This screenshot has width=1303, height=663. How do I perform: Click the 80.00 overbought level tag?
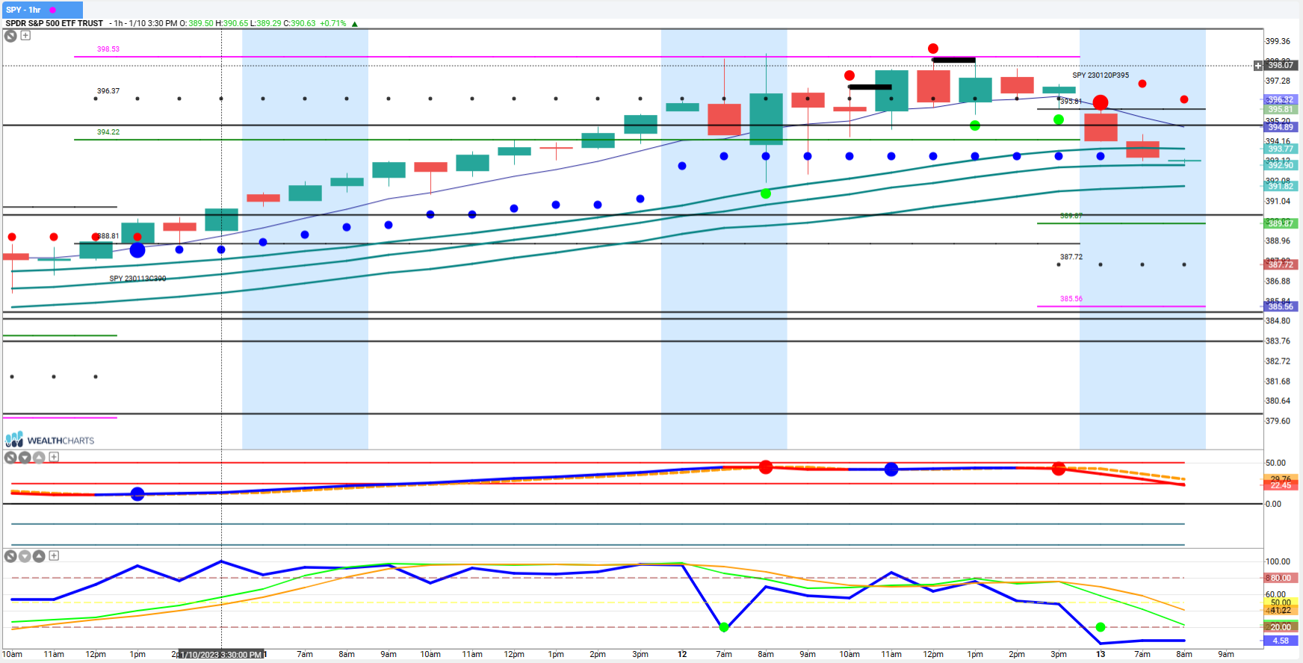pos(1281,578)
